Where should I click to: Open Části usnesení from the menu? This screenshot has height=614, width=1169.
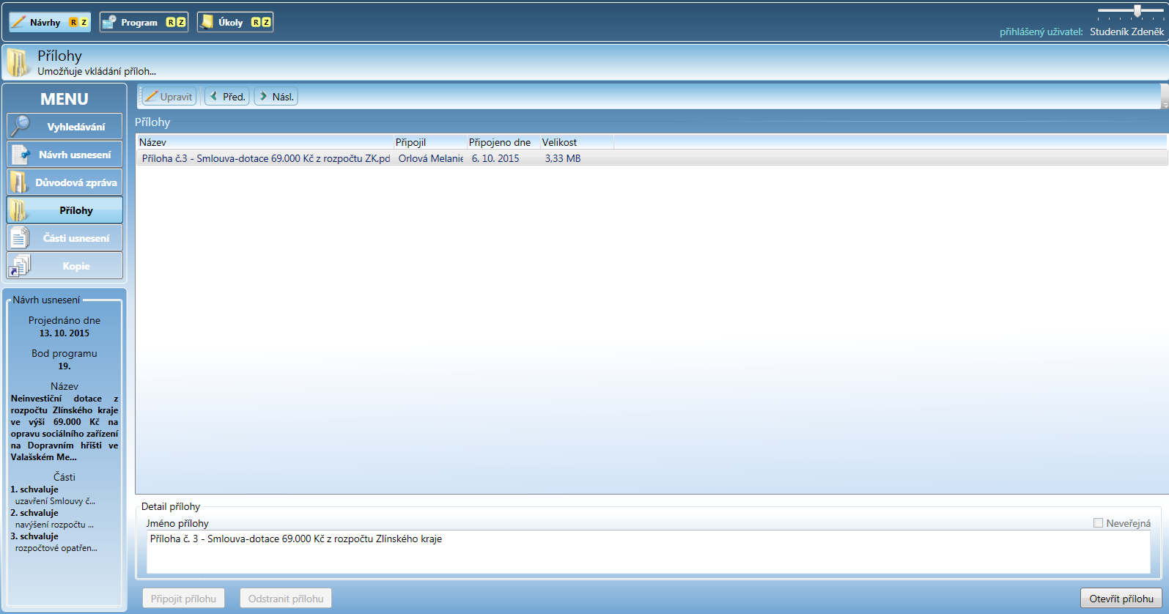[64, 238]
